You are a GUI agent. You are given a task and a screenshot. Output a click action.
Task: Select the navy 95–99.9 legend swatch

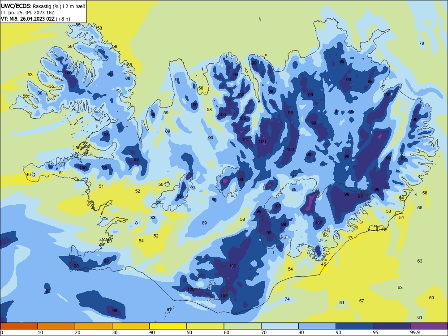[392, 326]
